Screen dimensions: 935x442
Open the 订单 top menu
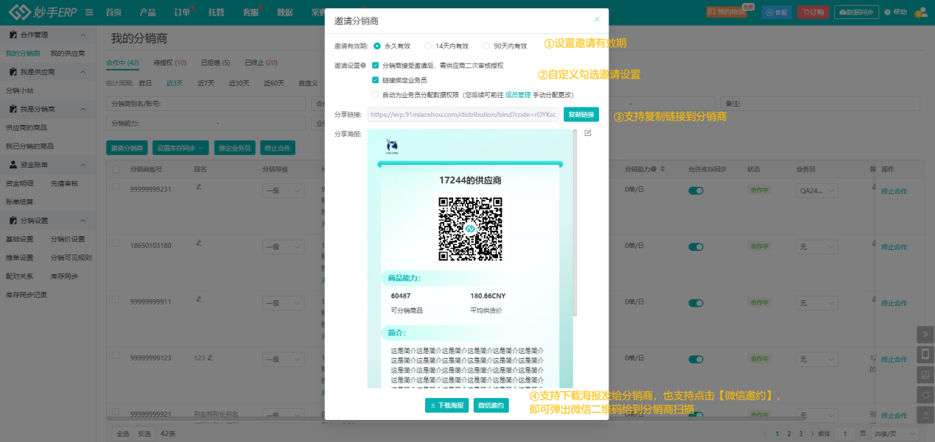pos(182,13)
